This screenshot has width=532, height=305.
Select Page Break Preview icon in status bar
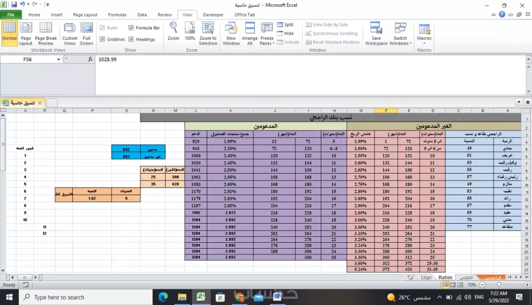(x=460, y=285)
